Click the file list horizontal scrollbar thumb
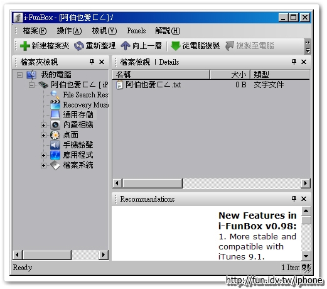The image size is (327, 289). pos(153,183)
